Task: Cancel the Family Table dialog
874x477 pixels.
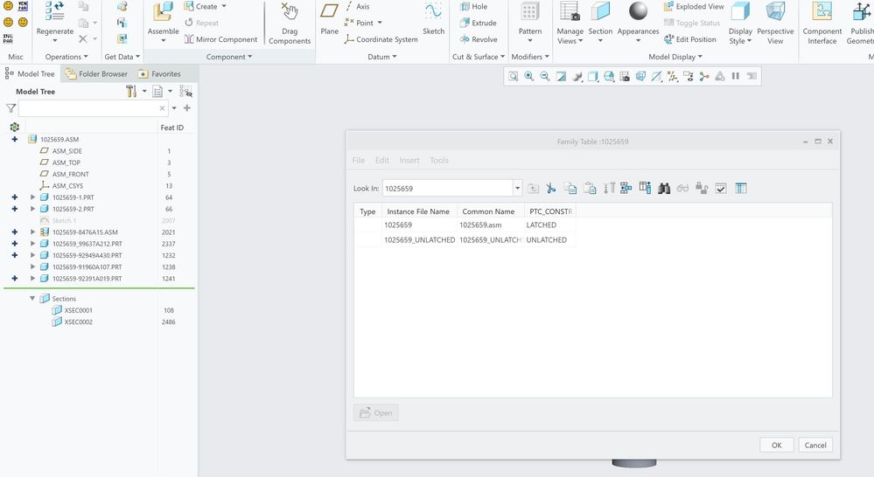Action: [815, 445]
